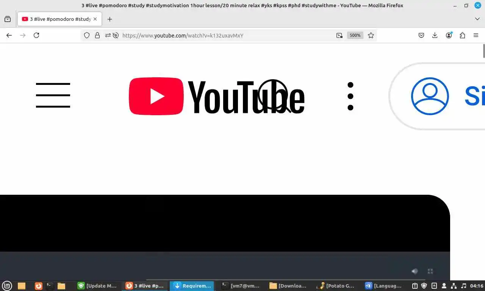
Task: Close the '3 #live #pomodoro' tab
Action: click(95, 19)
